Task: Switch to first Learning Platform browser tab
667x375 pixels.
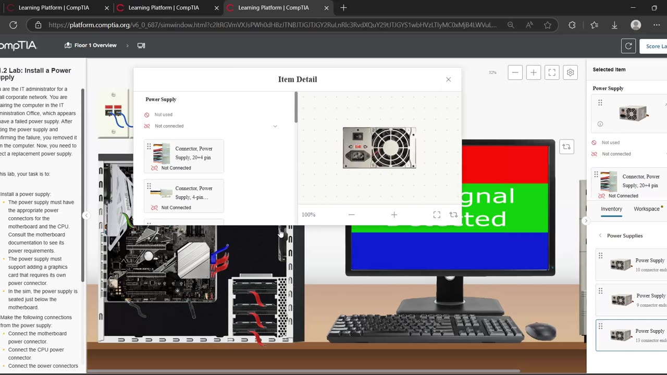Action: (x=54, y=8)
